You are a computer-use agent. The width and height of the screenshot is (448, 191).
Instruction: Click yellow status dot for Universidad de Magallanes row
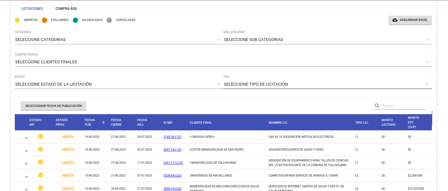(40, 175)
